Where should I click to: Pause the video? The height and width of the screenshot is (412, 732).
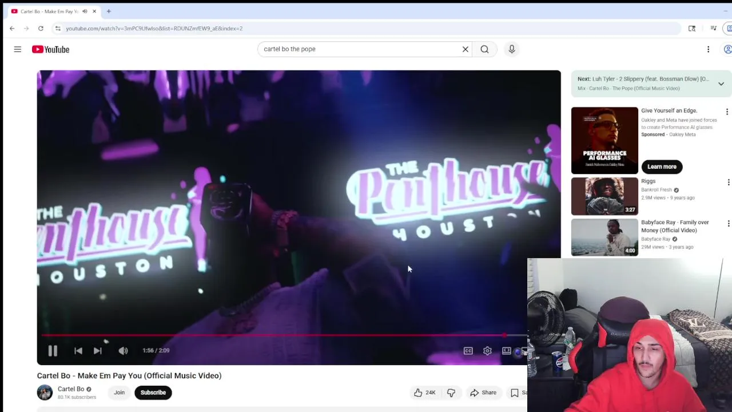coord(52,351)
